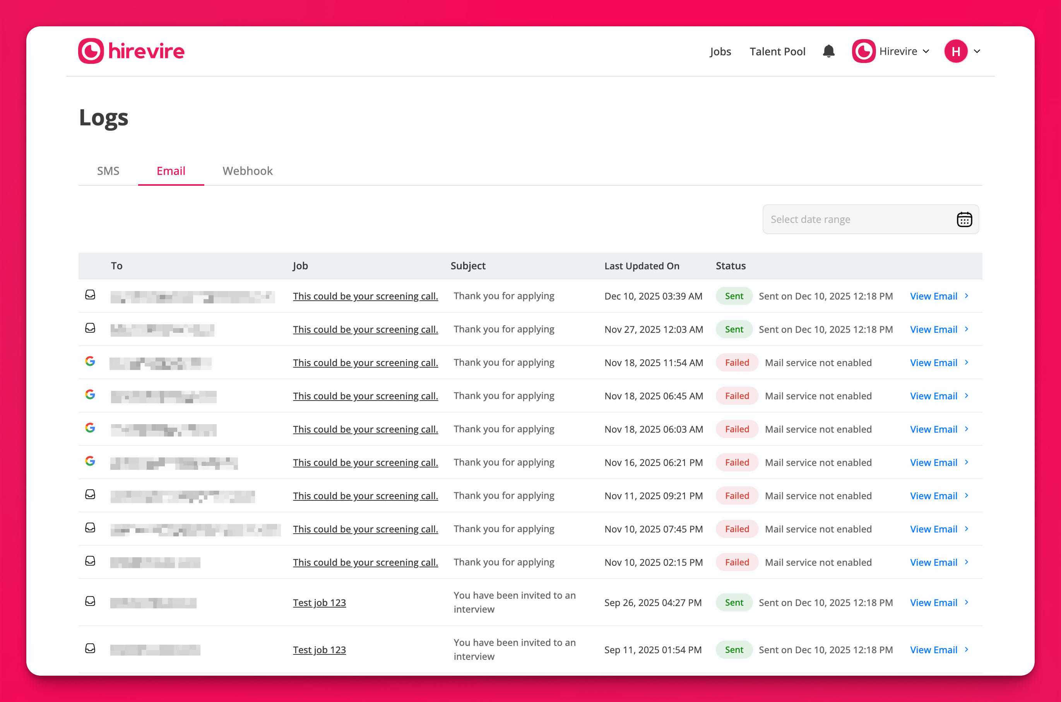View Email for Nov 16 06:21 PM entry
The image size is (1061, 702).
(x=933, y=462)
